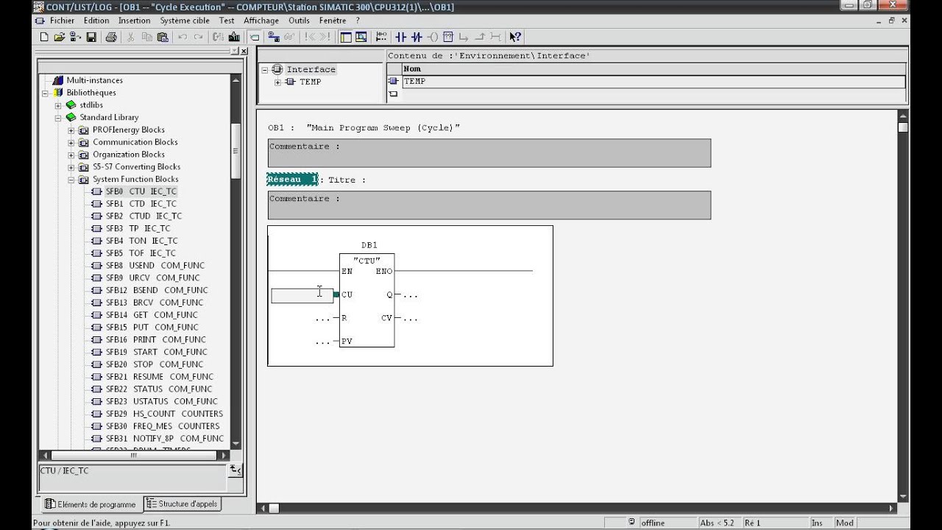Image resolution: width=942 pixels, height=530 pixels.
Task: Toggle the program elements overview icon
Action: click(345, 37)
